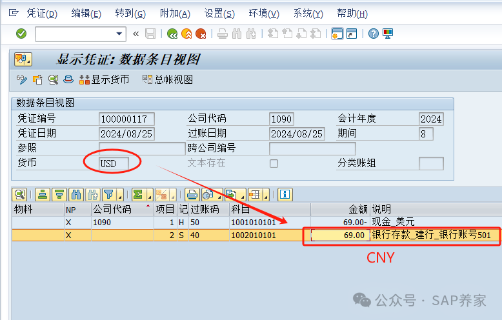Click the Set Filter funnel icon
This screenshot has height=320, width=502.
point(109,195)
